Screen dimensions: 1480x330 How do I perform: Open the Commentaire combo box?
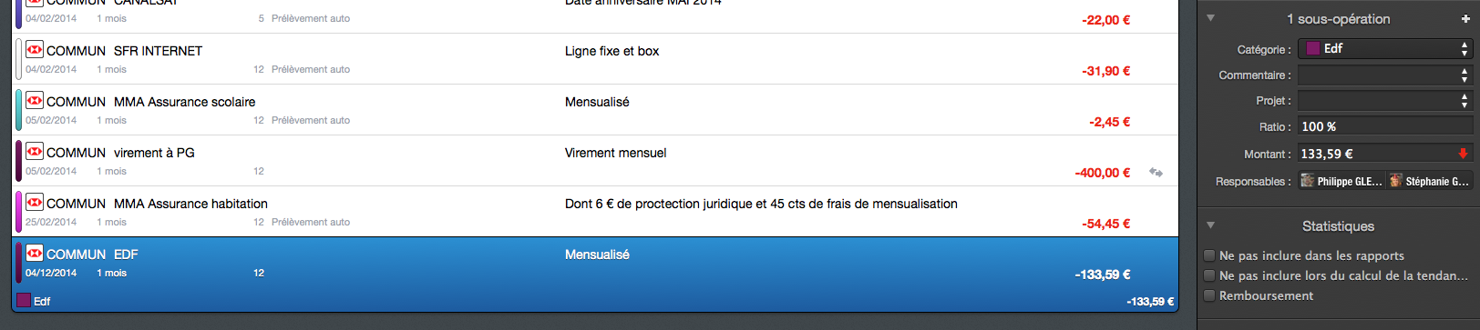click(x=1385, y=75)
